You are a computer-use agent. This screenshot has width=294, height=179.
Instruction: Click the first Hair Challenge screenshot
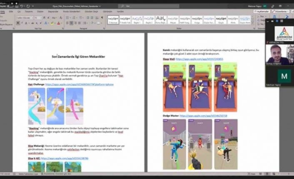[37, 106]
